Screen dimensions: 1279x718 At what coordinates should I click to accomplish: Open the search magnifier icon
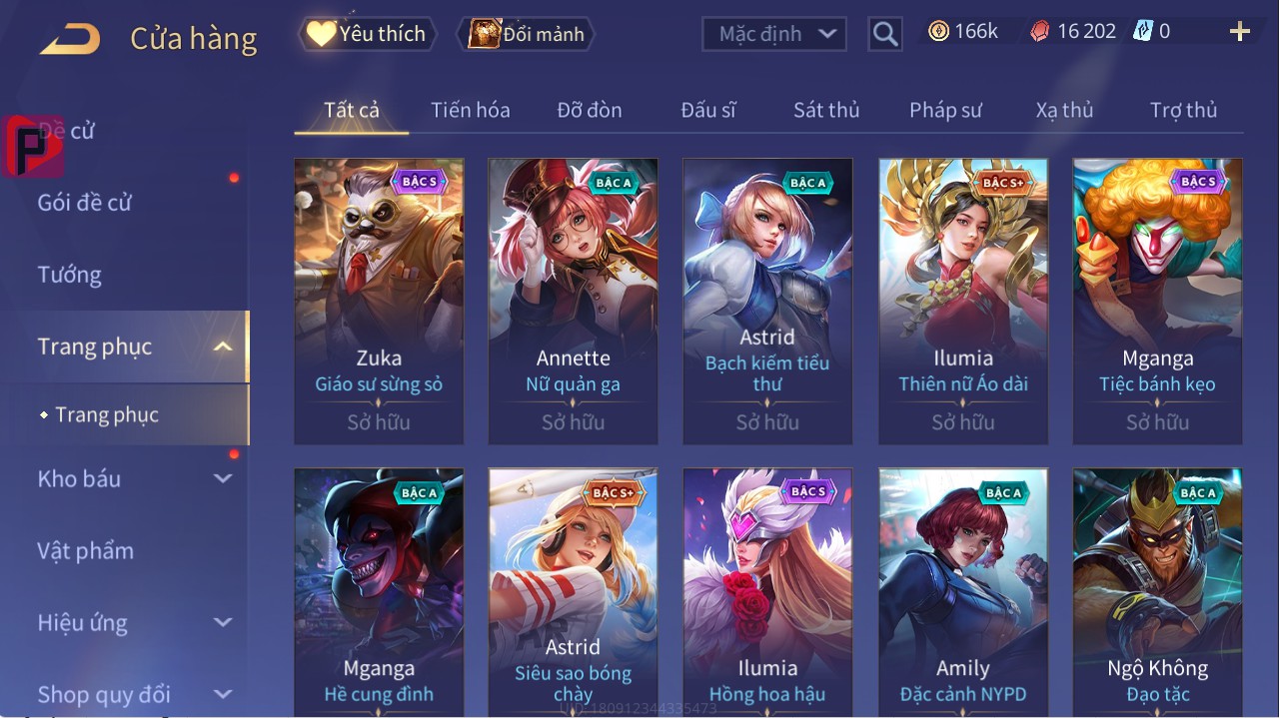(x=885, y=34)
